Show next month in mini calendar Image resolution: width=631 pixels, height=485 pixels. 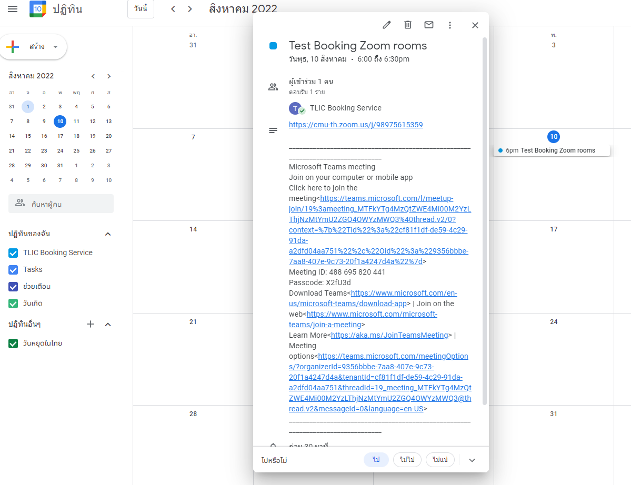[x=108, y=76]
